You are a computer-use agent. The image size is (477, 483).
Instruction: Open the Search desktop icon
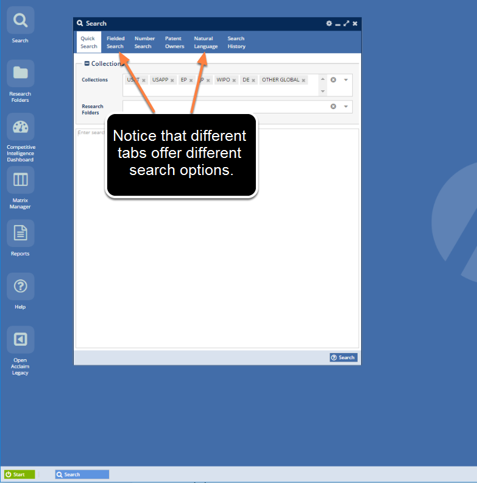click(20, 20)
